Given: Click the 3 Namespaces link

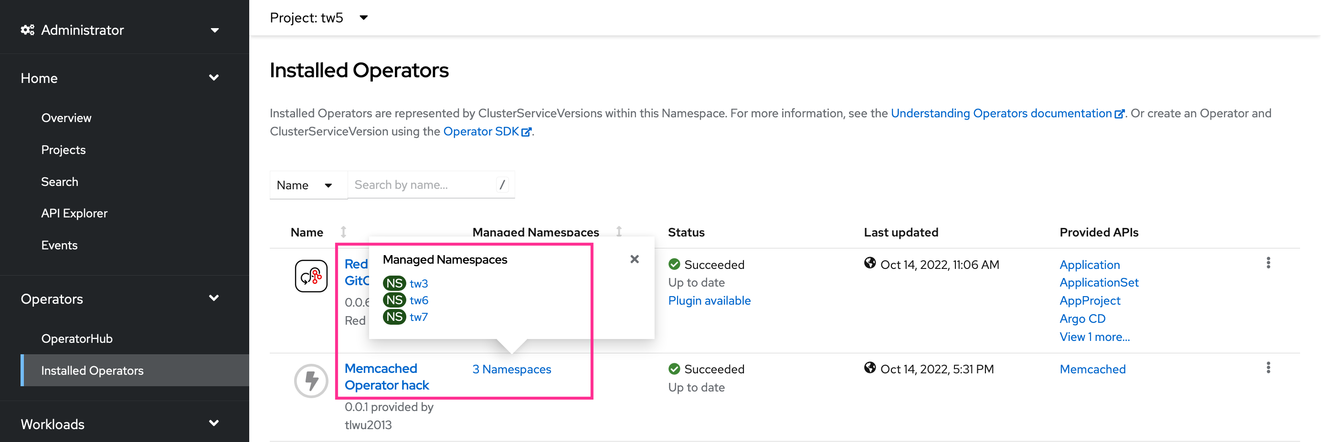Looking at the screenshot, I should [512, 369].
